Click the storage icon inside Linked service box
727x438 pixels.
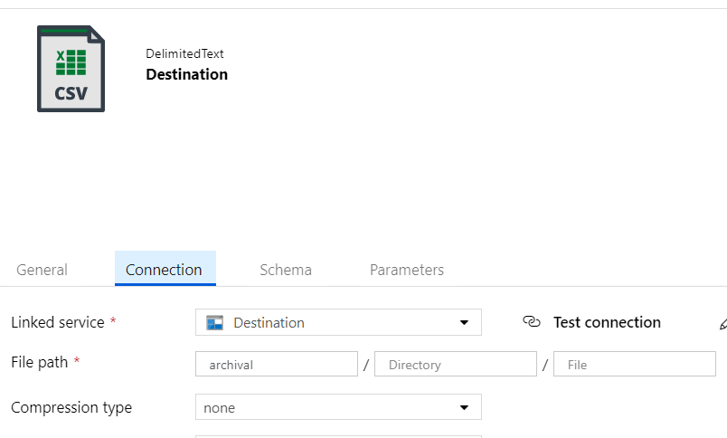214,322
